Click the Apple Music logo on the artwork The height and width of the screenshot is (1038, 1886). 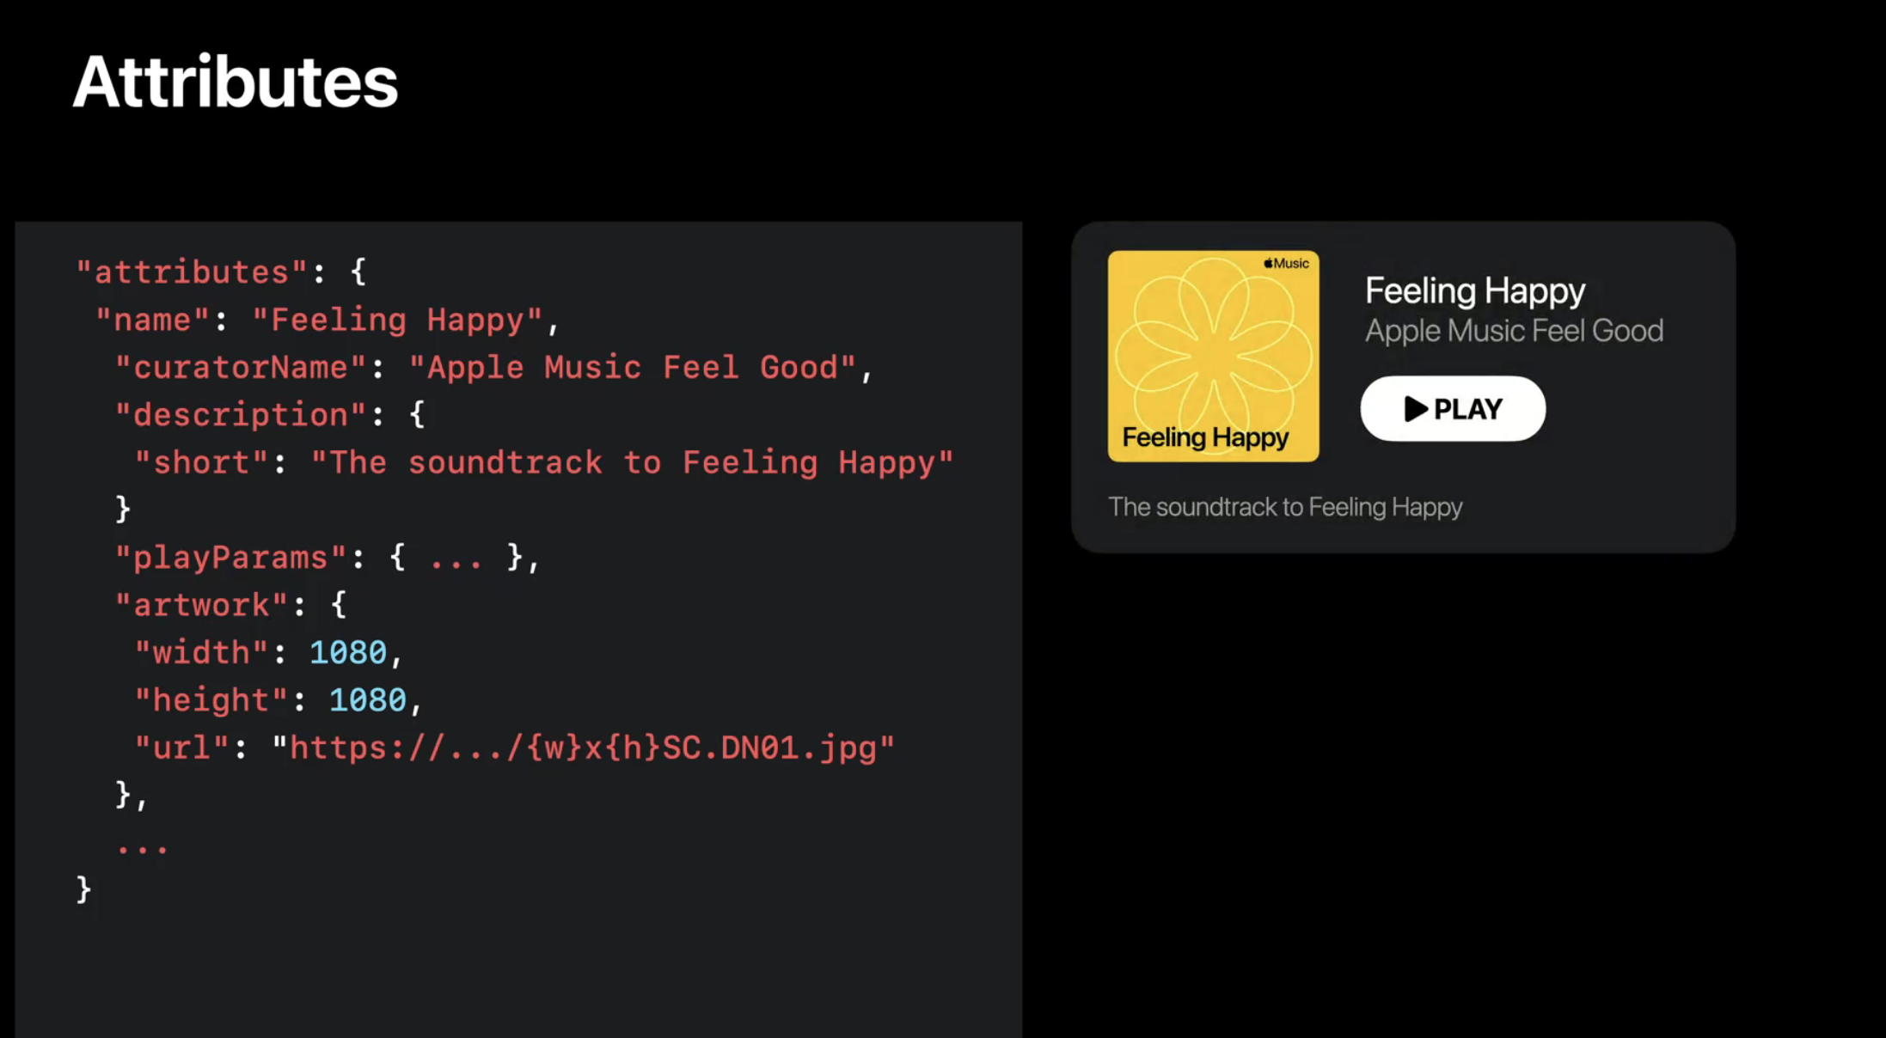coord(1286,263)
